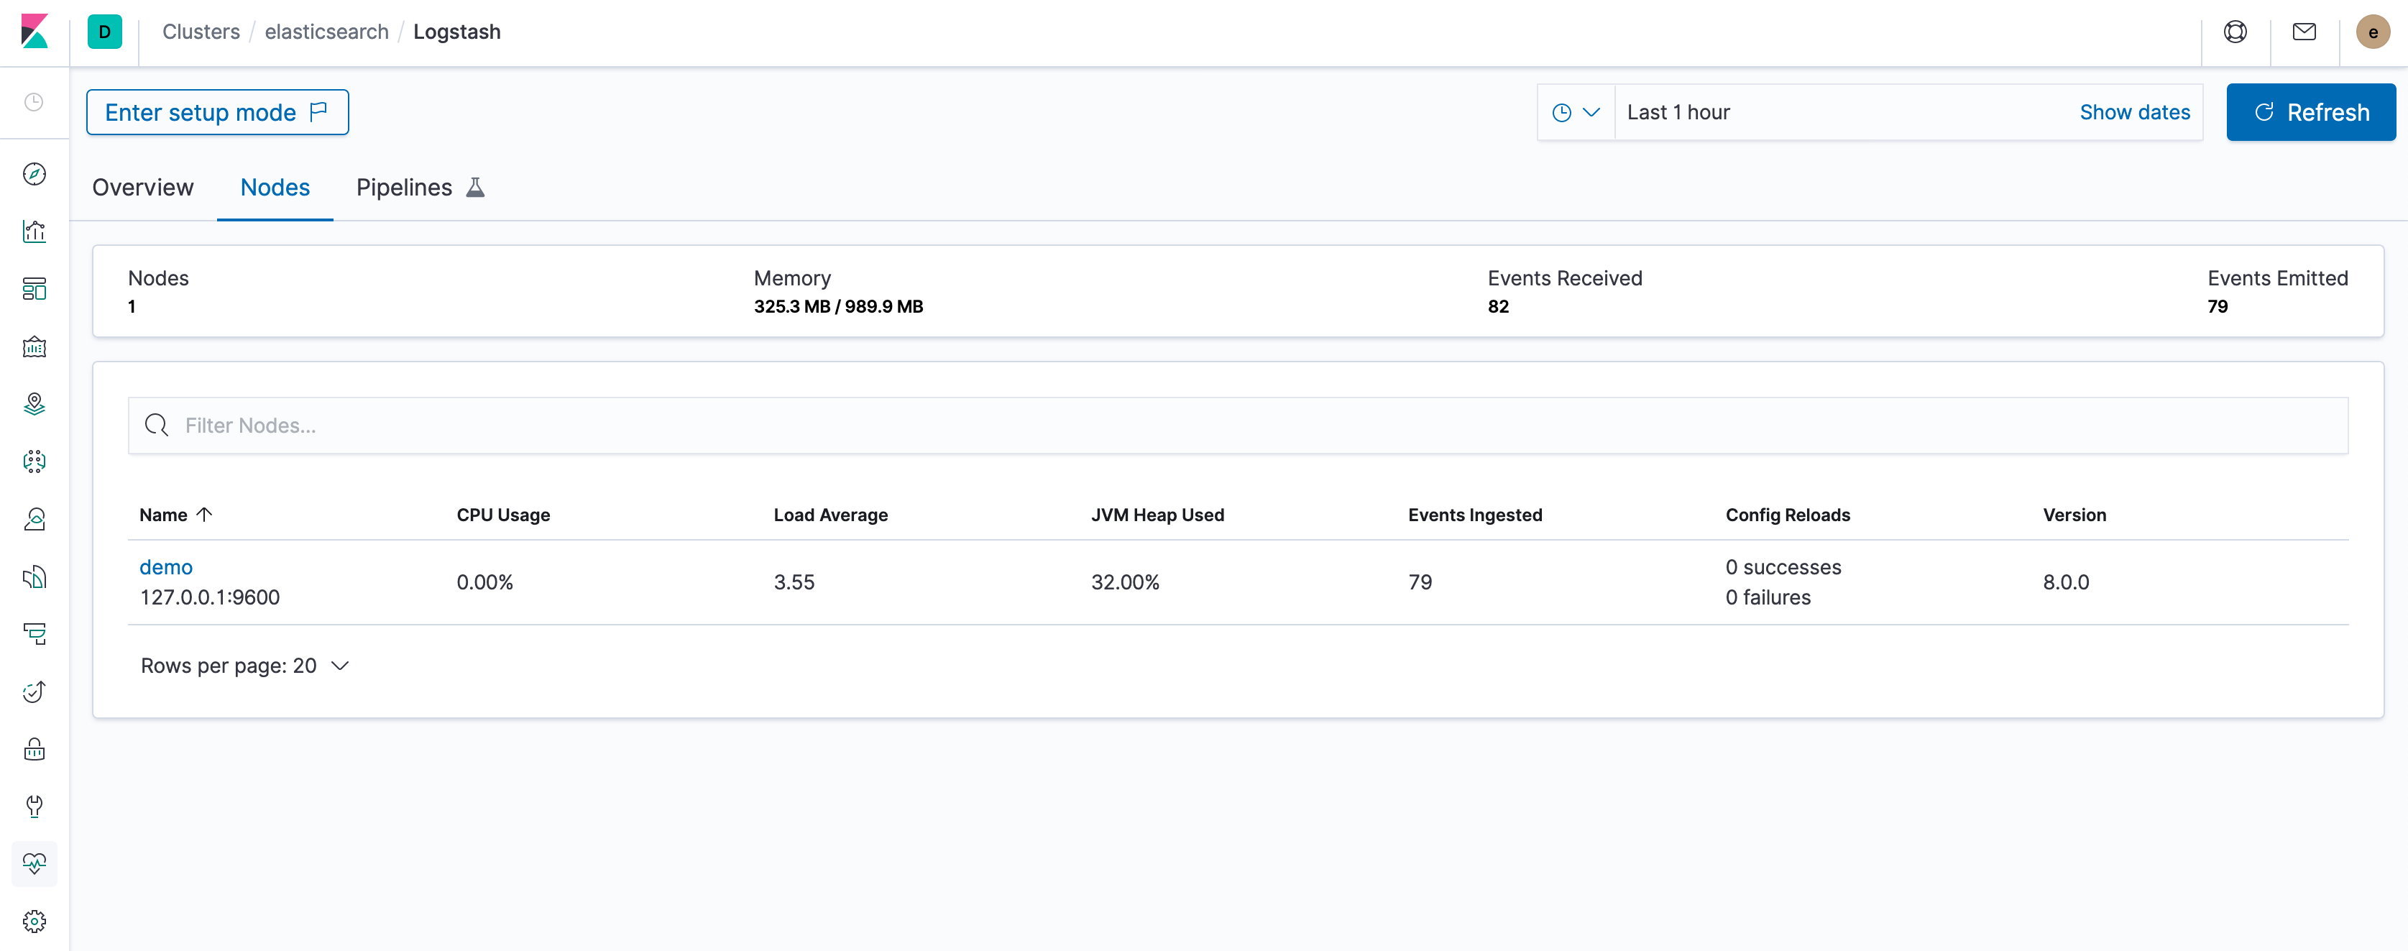Expand the time filter options
Screen dimensions: 2408x951
pyautogui.click(x=1577, y=112)
